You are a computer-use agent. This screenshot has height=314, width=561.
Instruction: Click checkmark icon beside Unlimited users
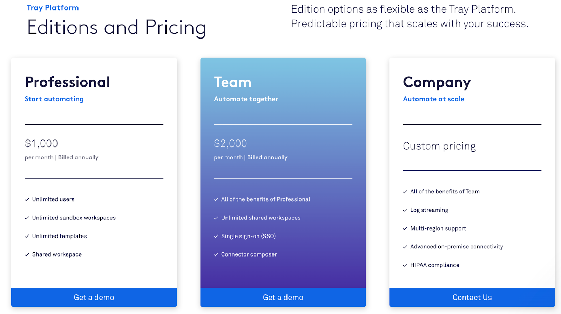pyautogui.click(x=27, y=199)
